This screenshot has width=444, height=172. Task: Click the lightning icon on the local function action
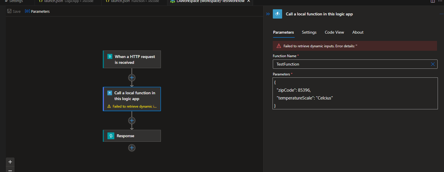(110, 93)
